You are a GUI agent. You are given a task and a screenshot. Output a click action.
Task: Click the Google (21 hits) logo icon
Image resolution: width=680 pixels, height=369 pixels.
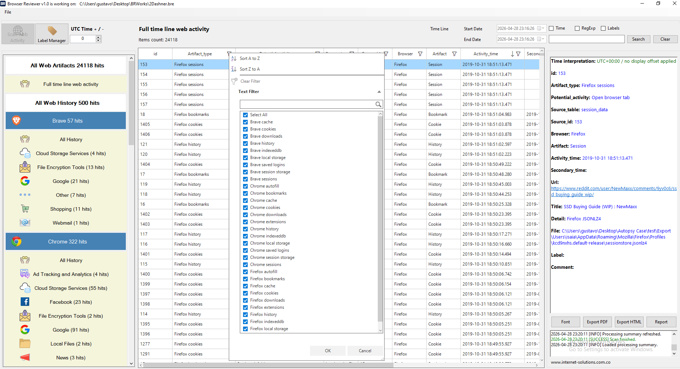pyautogui.click(x=25, y=181)
